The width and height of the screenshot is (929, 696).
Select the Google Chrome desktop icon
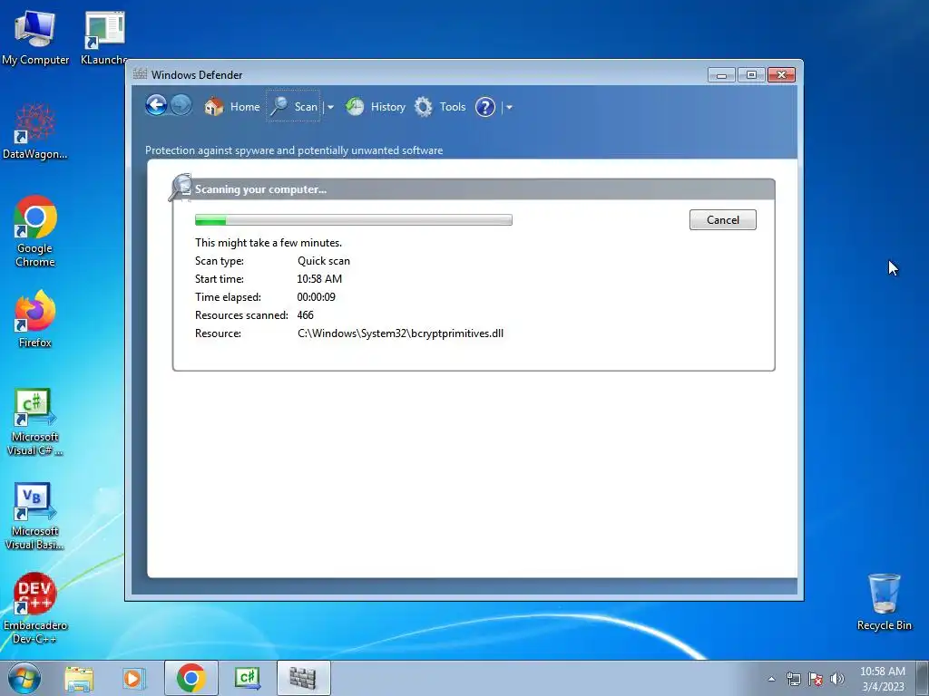35,231
